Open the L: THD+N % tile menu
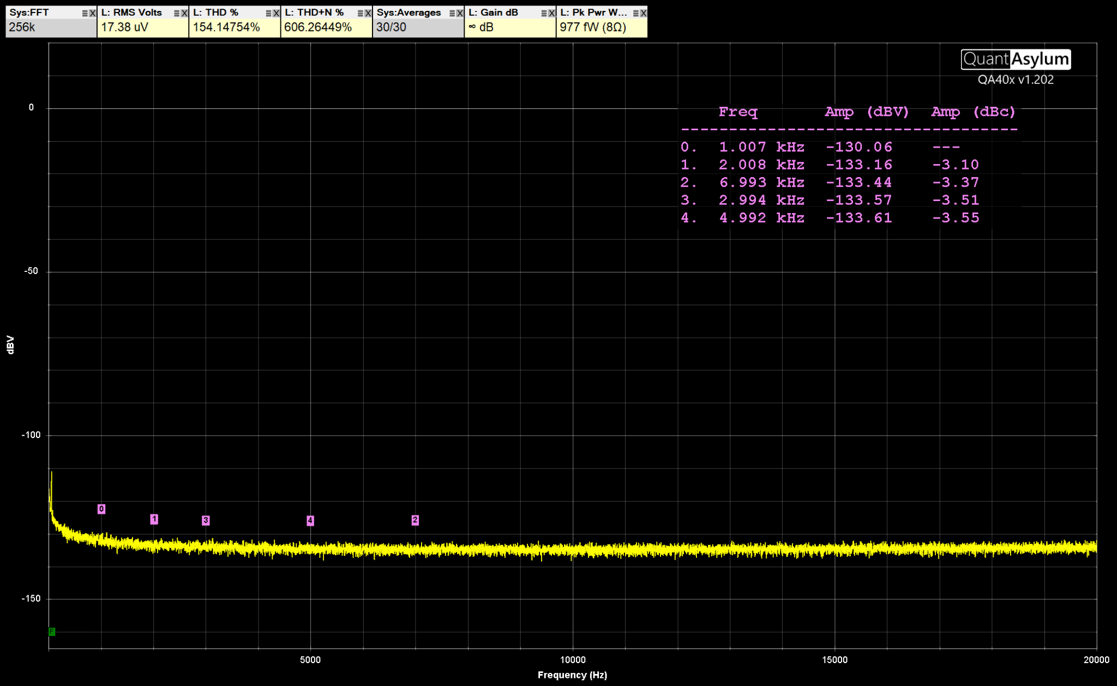1117x686 pixels. point(360,13)
